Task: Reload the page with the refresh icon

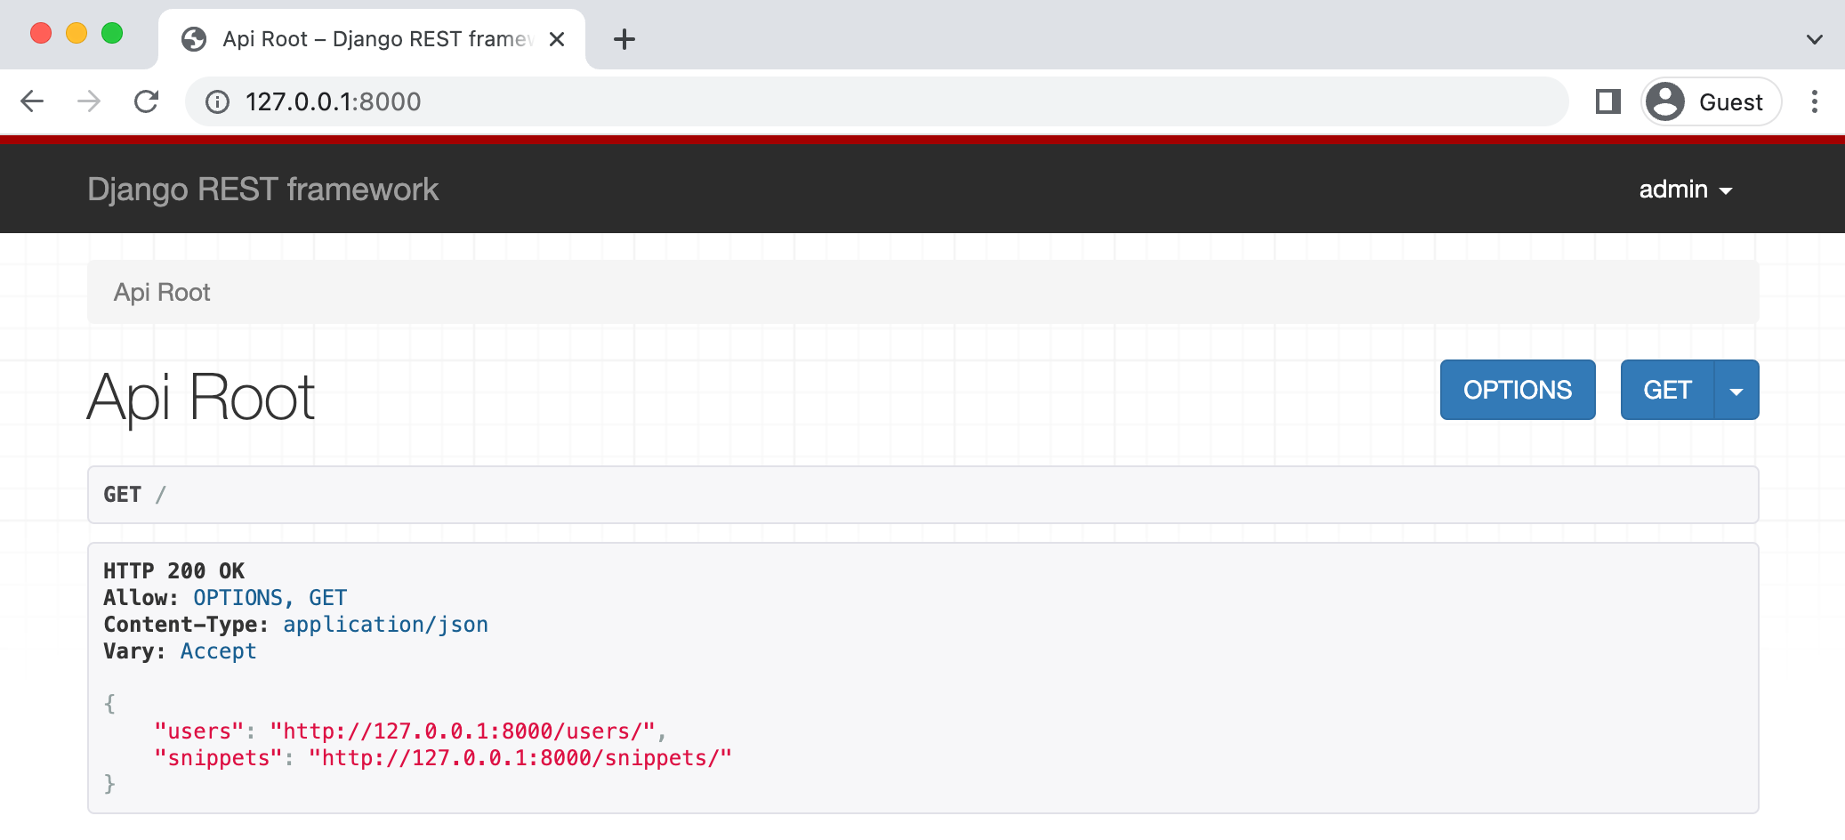Action: coord(147,101)
